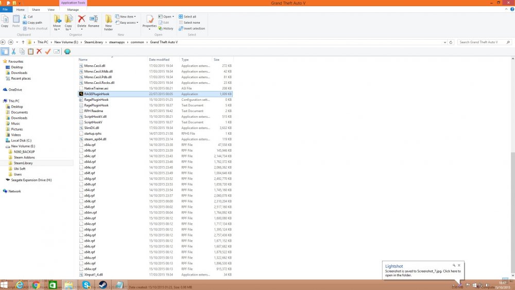Switch to the View tab
The image size is (515, 290).
51,10
